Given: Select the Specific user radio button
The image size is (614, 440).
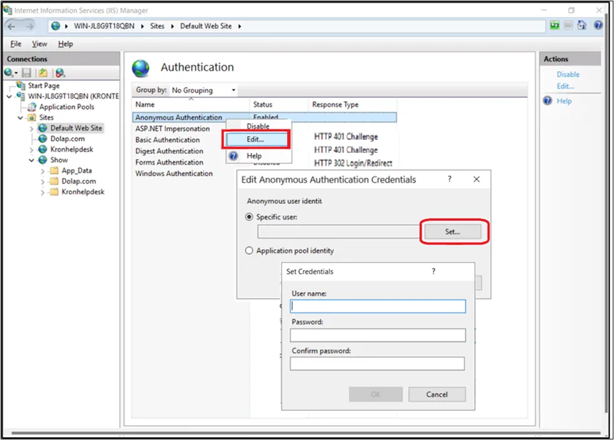Looking at the screenshot, I should [x=249, y=216].
